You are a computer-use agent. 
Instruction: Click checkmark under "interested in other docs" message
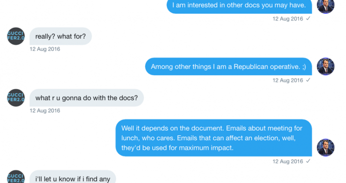click(308, 19)
